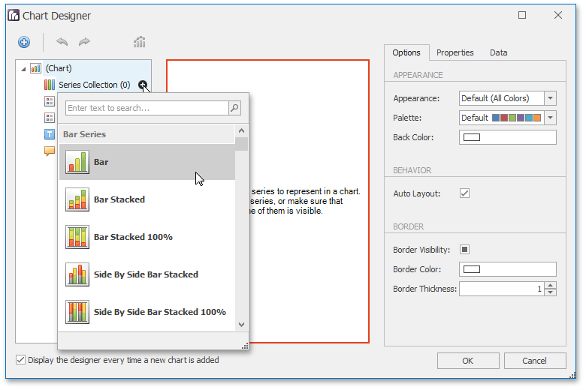Select Bar Stacked 100% label

click(133, 237)
